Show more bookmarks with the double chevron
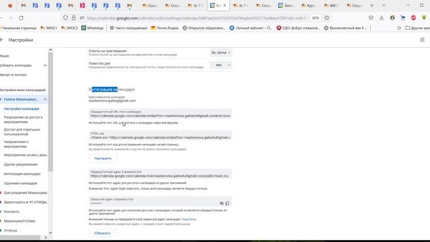 (x=399, y=28)
